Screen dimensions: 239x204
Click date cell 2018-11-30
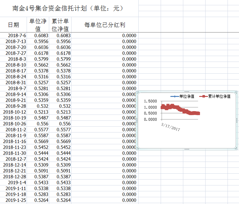tap(13, 153)
